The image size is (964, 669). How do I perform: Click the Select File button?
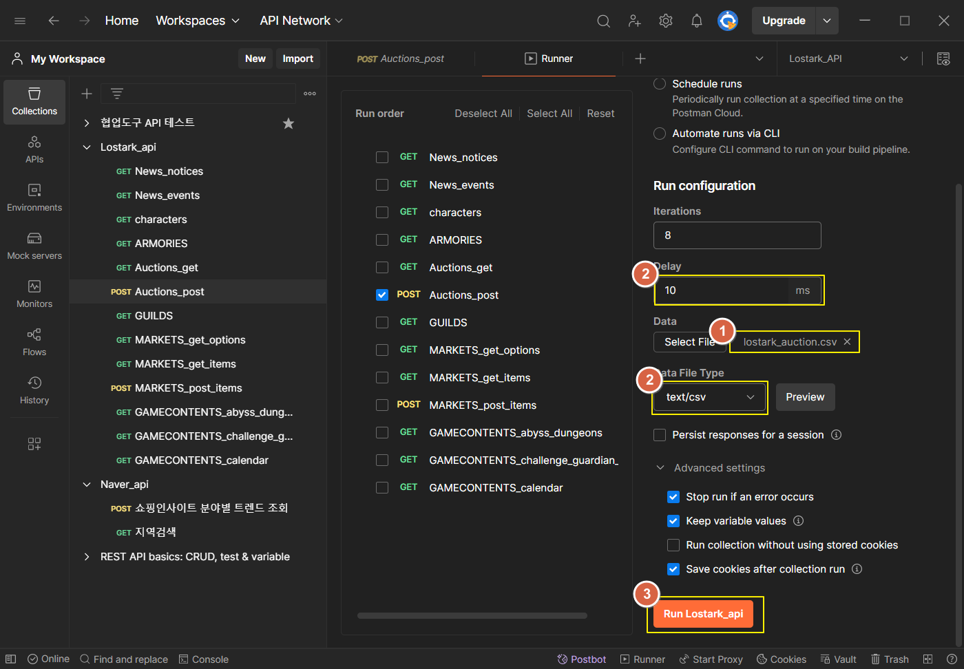690,342
